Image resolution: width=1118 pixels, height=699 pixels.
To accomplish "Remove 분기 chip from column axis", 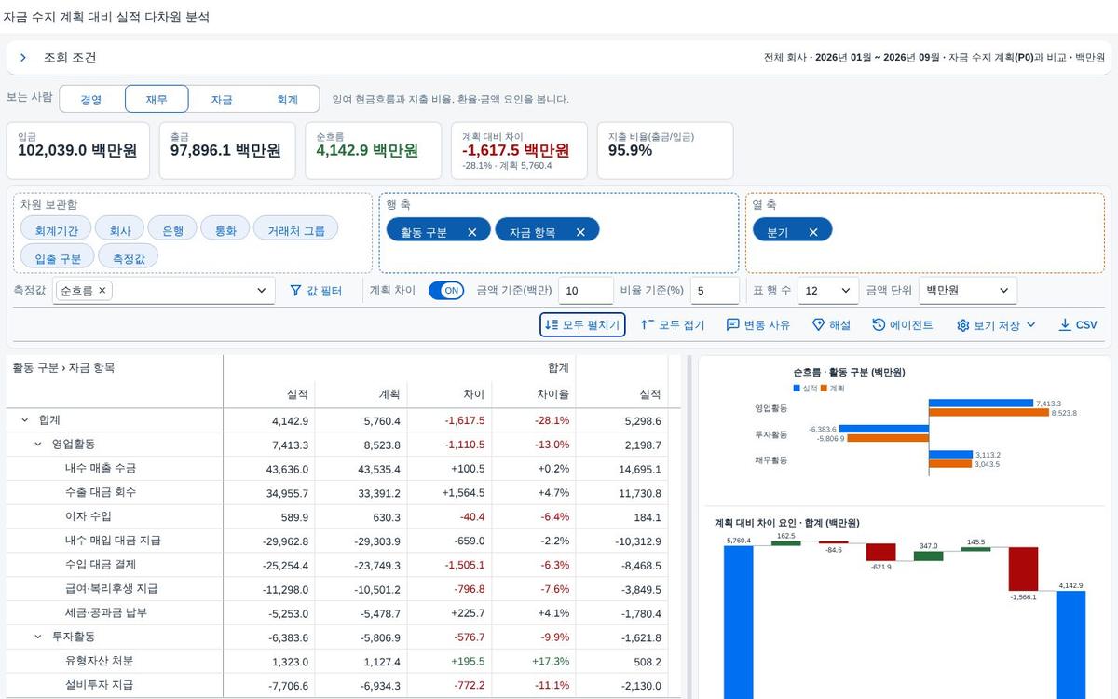I will coord(813,232).
